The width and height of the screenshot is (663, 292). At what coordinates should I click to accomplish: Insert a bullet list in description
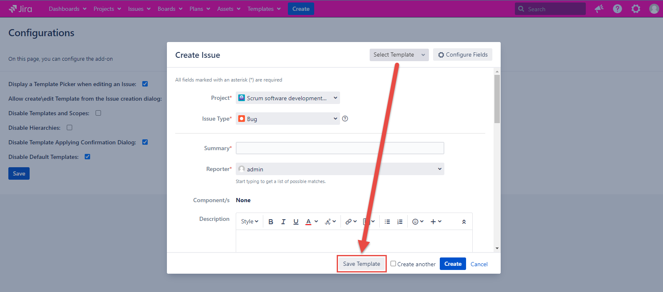pos(387,222)
